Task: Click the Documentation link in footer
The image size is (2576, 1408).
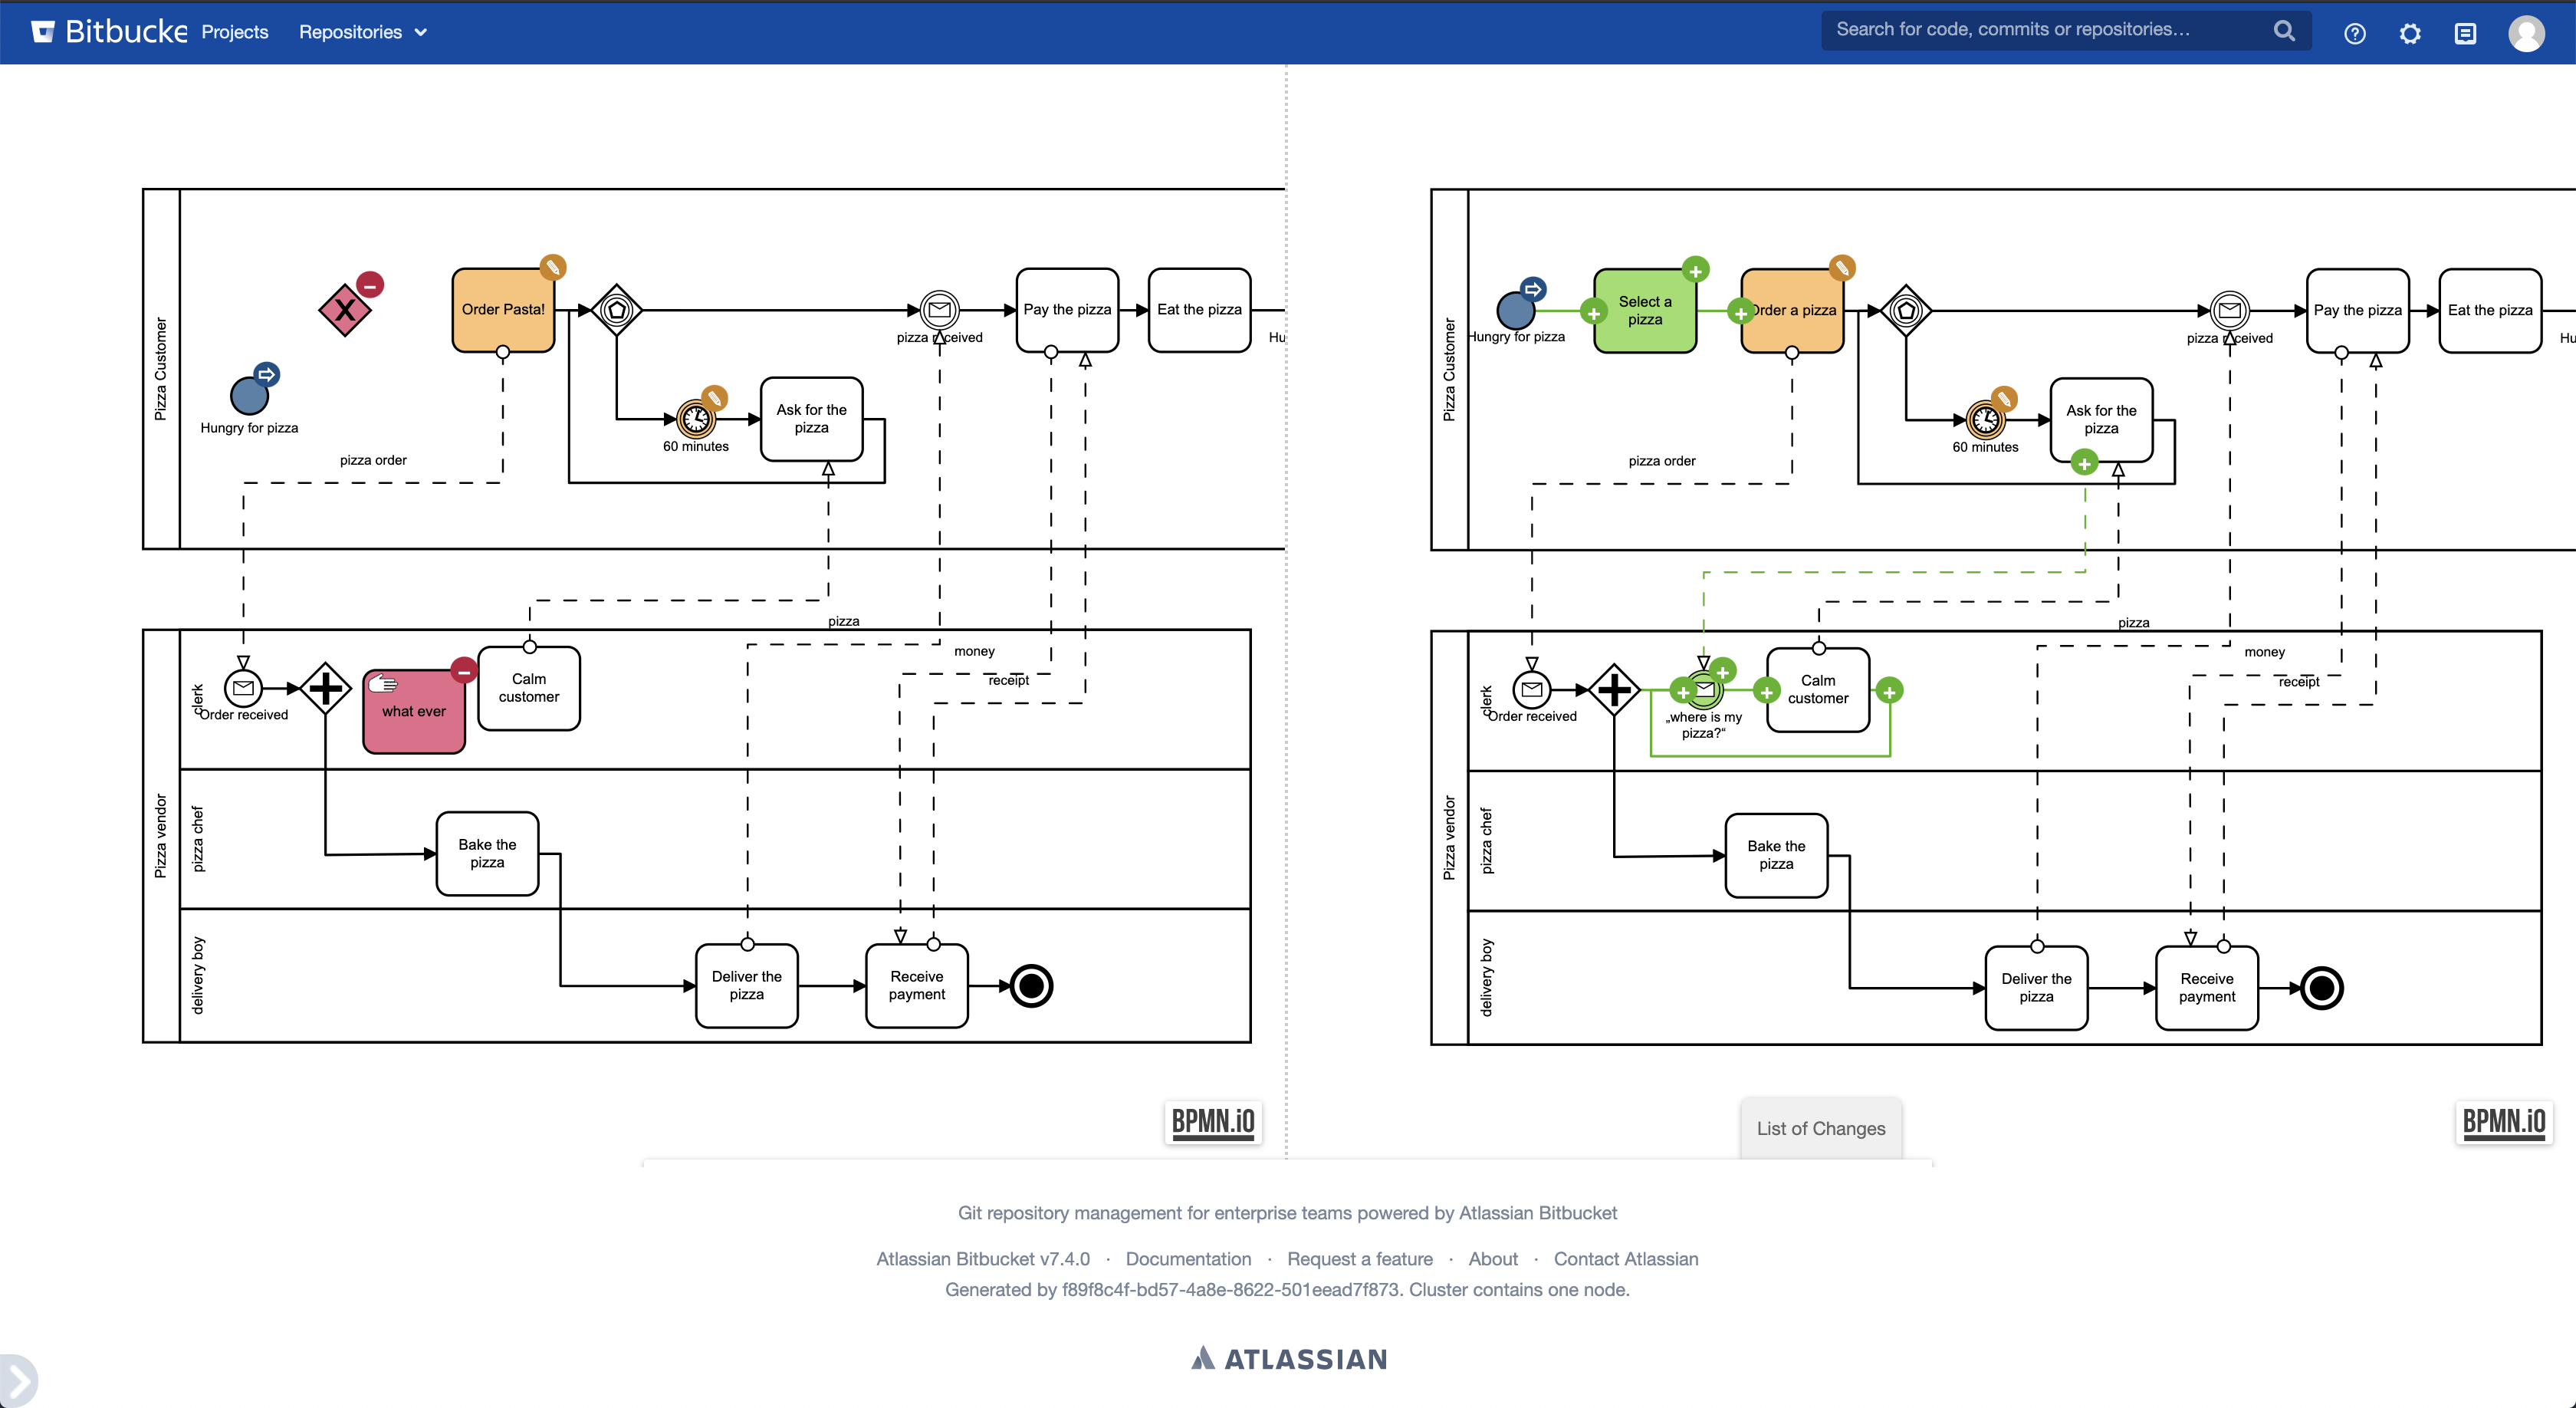Action: [1189, 1259]
